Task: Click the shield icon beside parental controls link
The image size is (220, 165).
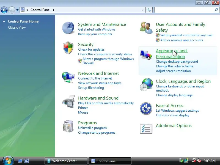Action: [x=158, y=35]
